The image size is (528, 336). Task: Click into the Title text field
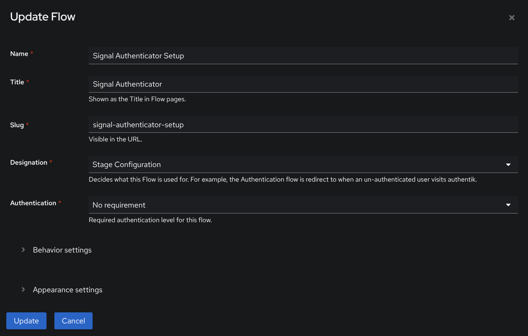[303, 84]
